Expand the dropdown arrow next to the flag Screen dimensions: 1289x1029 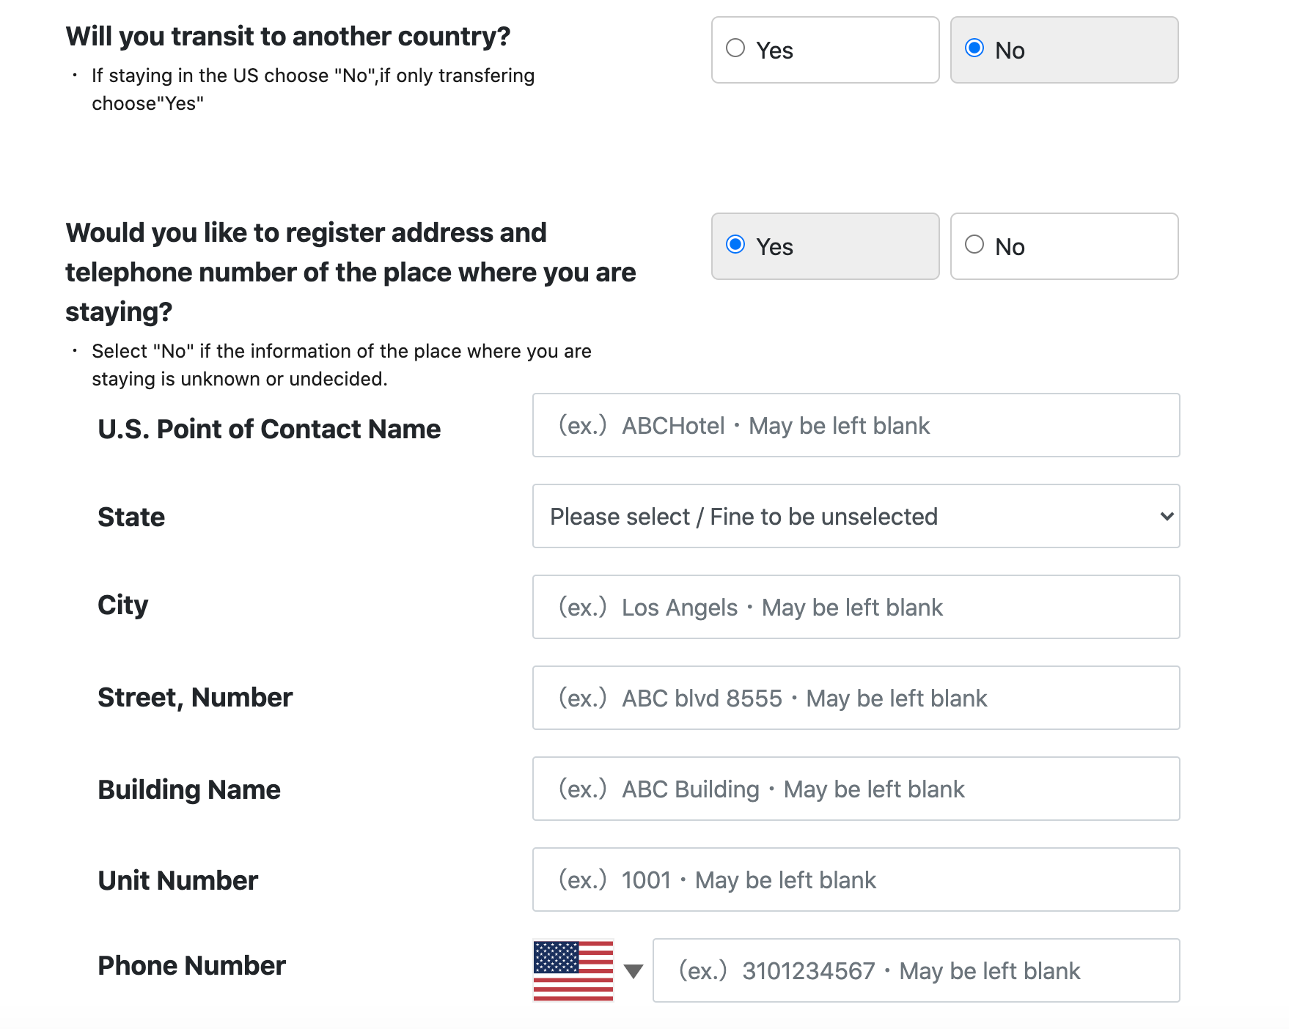(x=634, y=970)
